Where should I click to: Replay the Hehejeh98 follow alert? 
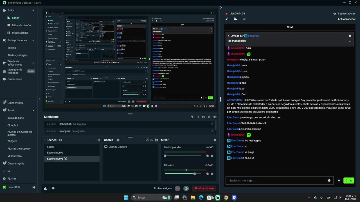(x=212, y=124)
